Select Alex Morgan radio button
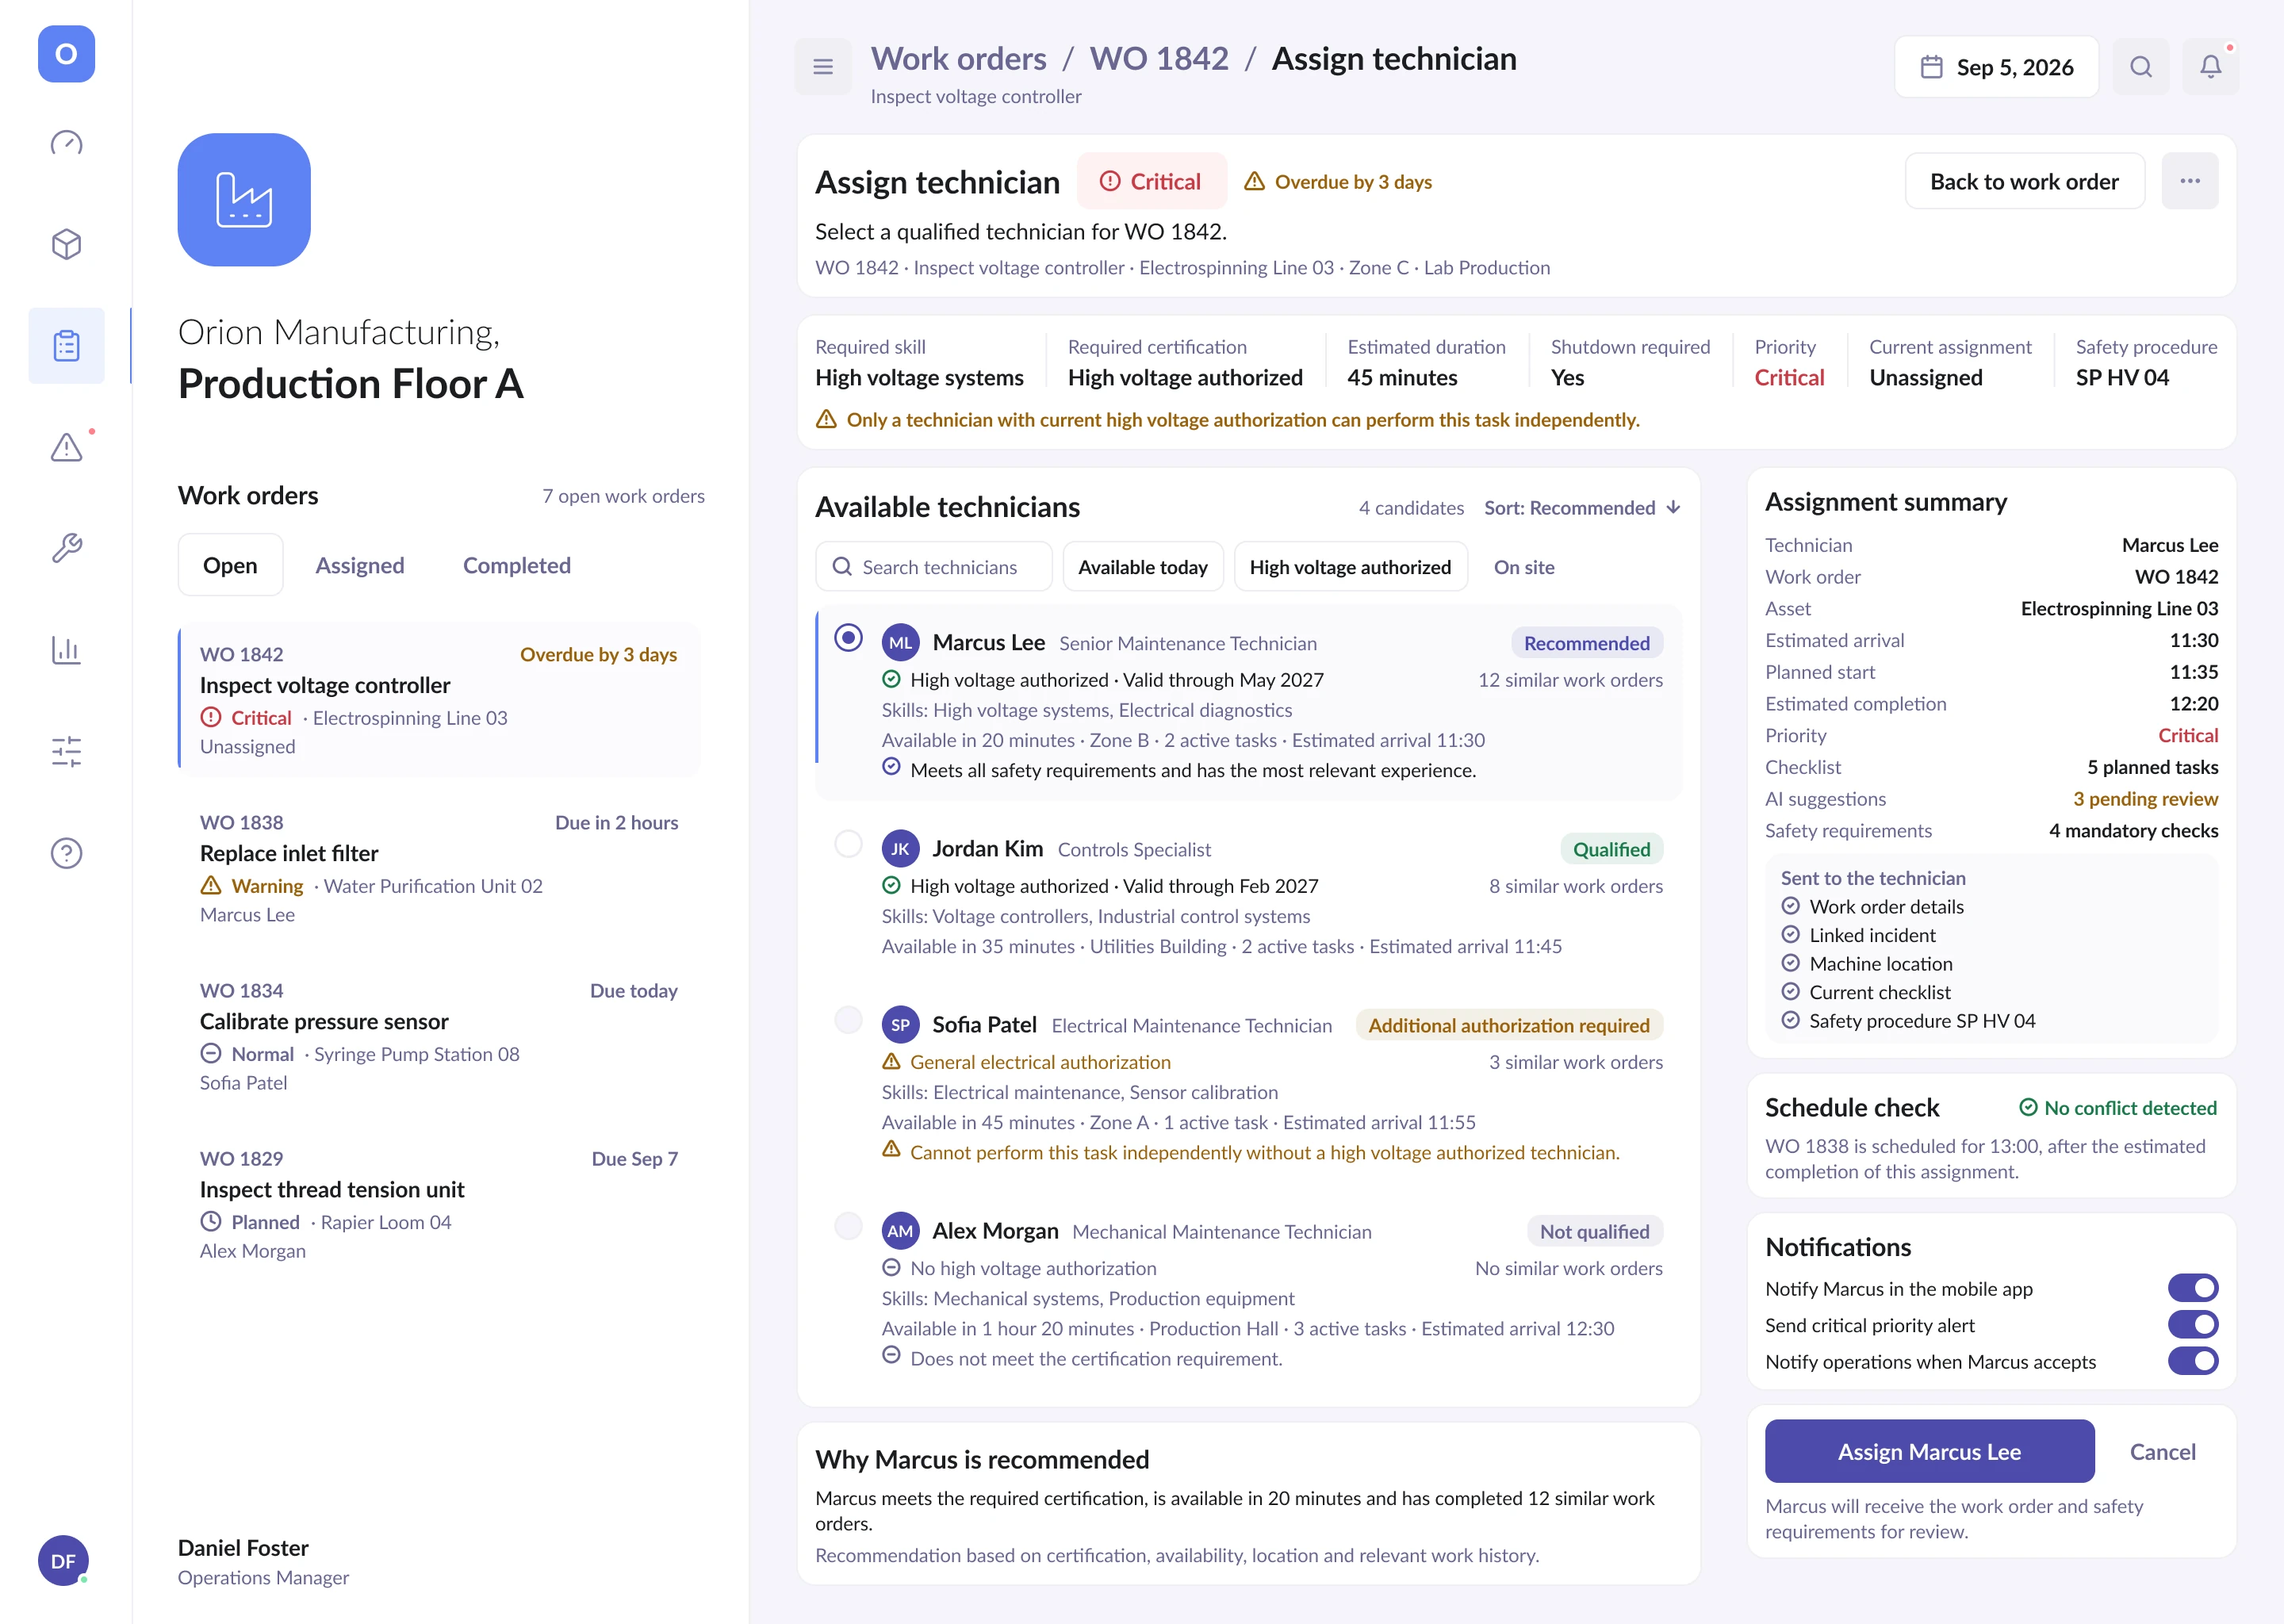The width and height of the screenshot is (2284, 1624). click(848, 1225)
